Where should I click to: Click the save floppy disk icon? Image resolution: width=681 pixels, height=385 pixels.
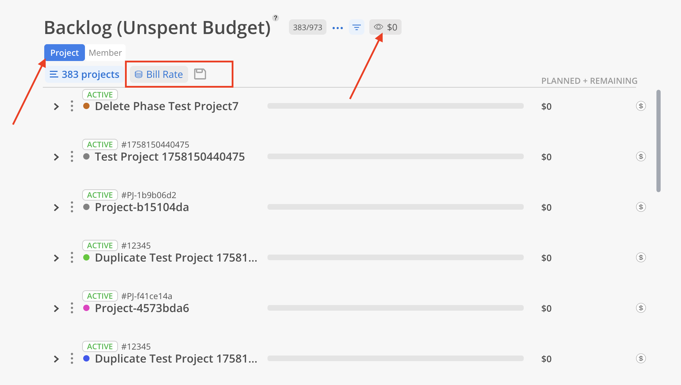pyautogui.click(x=200, y=74)
